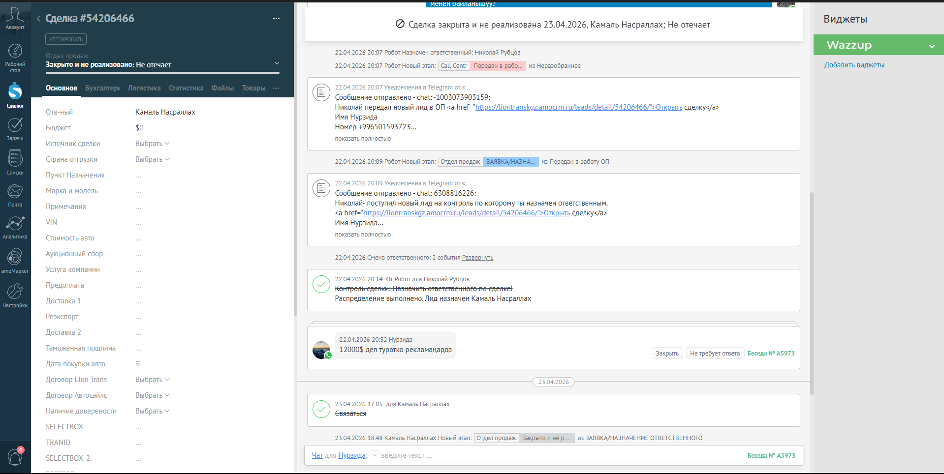This screenshot has width=944, height=474.
Task: Click the Отв-ный value Камаль Насраллах
Action: 165,112
